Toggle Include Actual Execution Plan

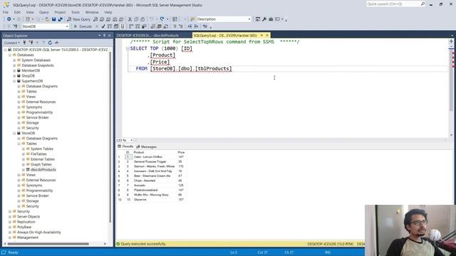pyautogui.click(x=131, y=26)
